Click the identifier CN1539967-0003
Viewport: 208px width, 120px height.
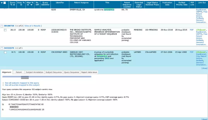(x=59, y=52)
